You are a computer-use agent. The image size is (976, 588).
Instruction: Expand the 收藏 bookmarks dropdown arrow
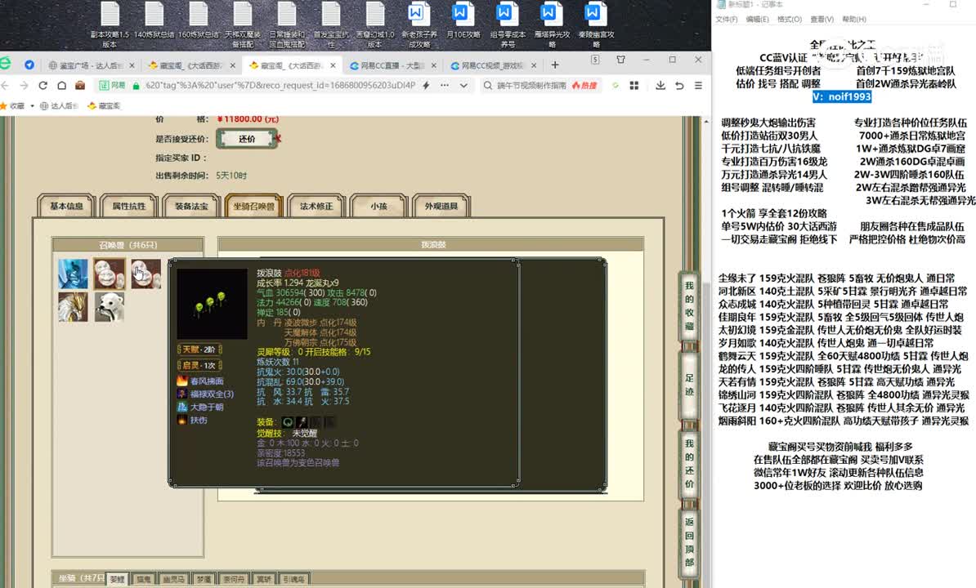31,106
